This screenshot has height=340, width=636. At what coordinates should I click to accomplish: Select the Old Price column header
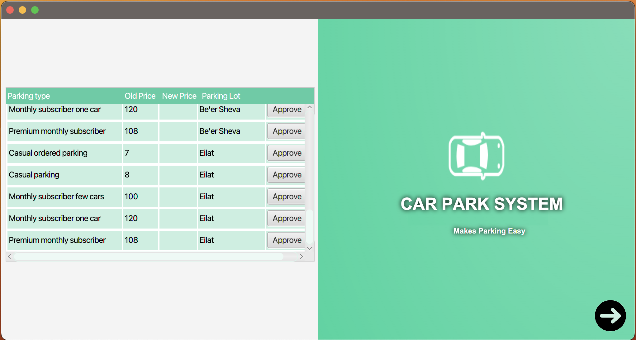[140, 96]
